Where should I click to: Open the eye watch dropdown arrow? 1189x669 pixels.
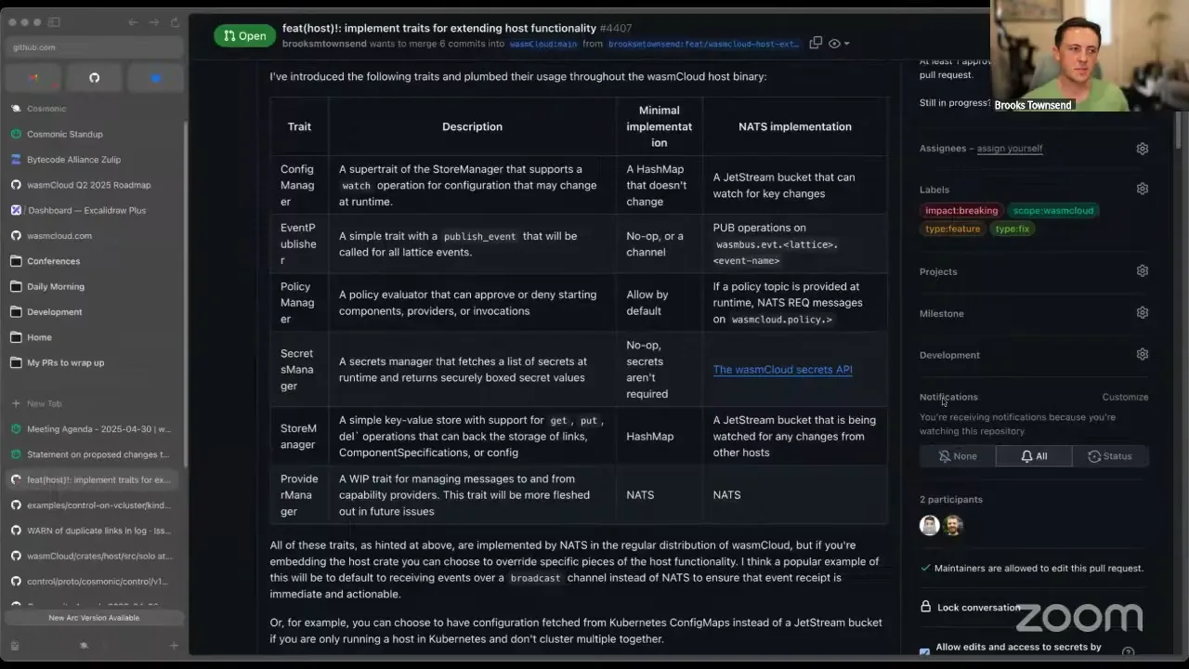[x=846, y=44]
